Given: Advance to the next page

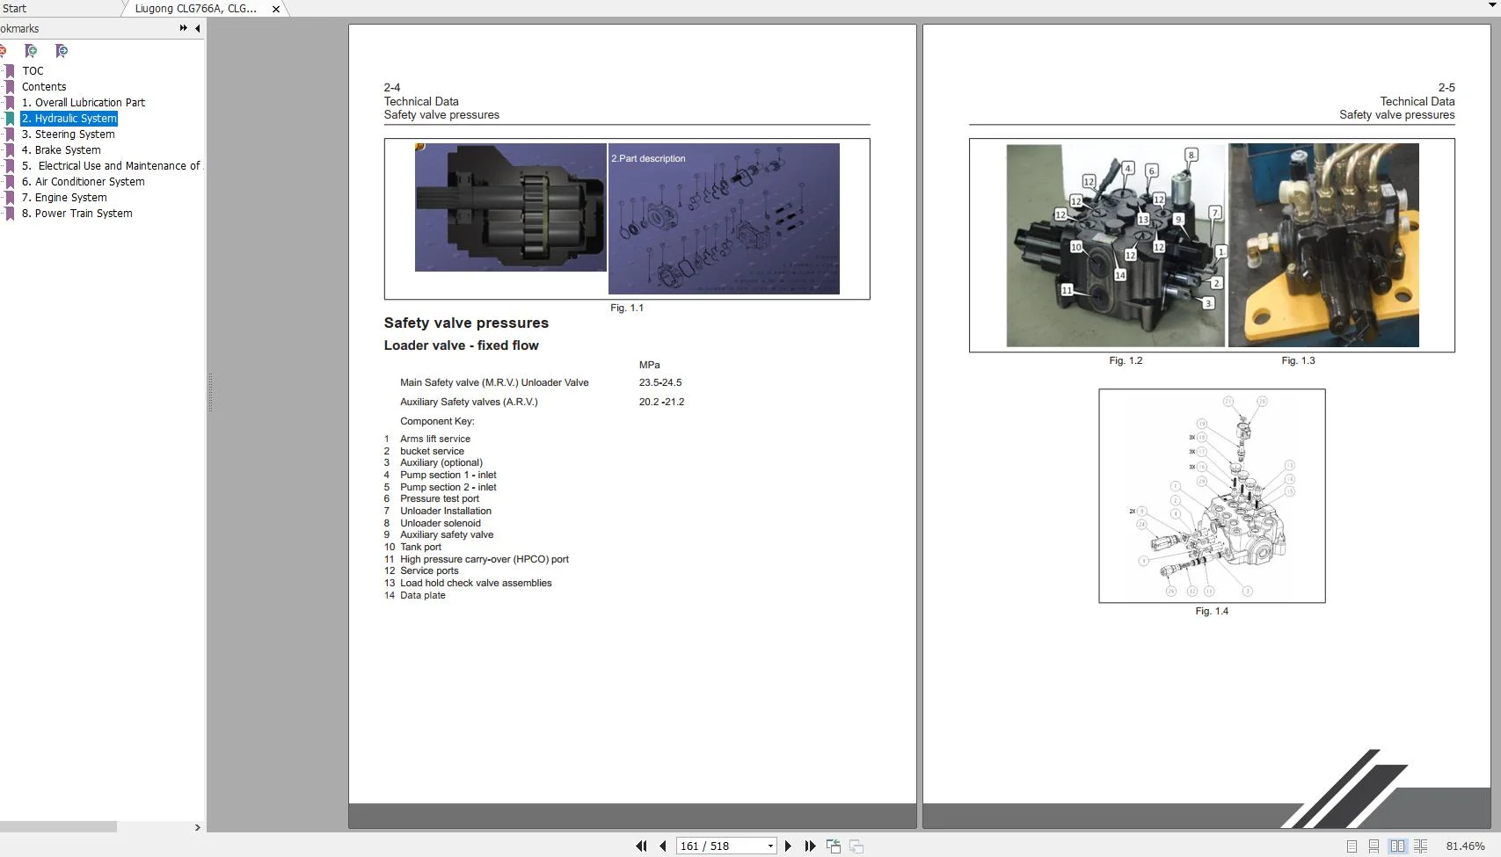Looking at the screenshot, I should click(788, 846).
